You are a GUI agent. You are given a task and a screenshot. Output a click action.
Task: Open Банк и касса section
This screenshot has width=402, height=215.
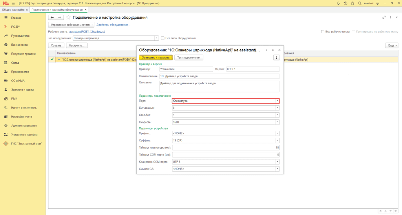pos(19,45)
